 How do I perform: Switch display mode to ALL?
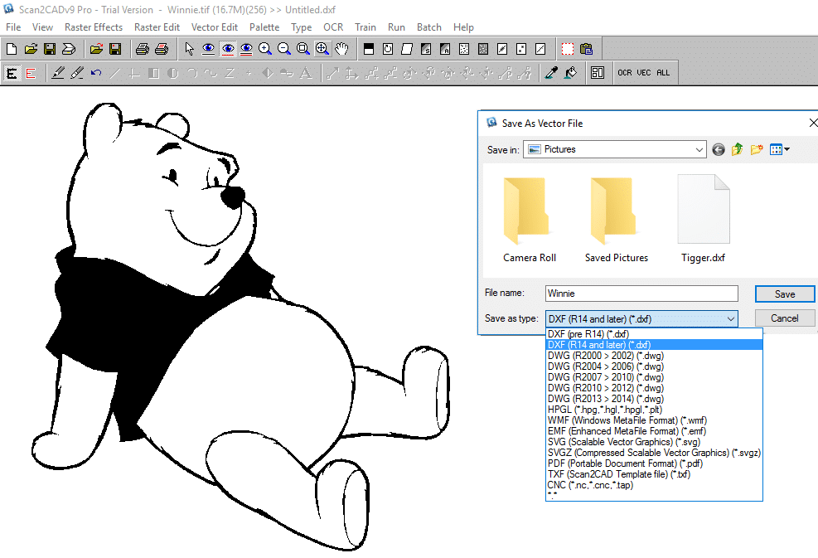click(661, 72)
